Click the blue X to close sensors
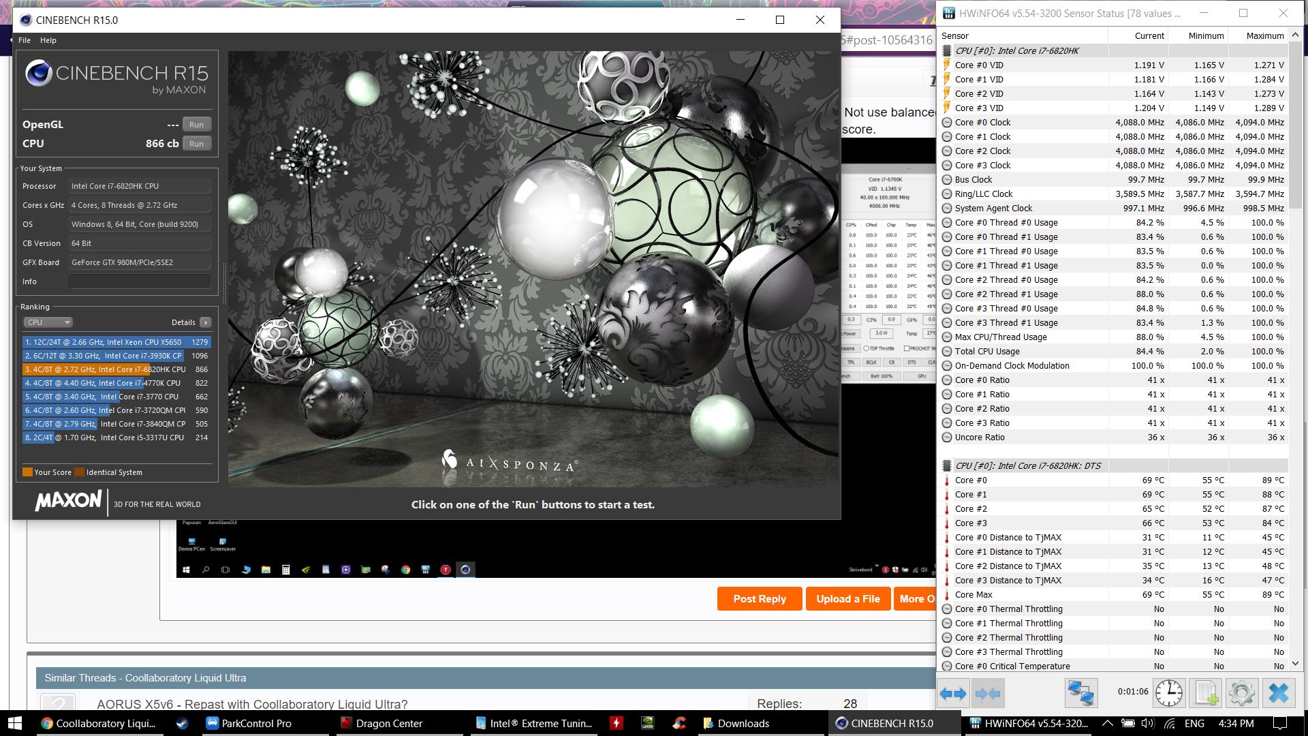This screenshot has height=736, width=1308. click(x=1279, y=694)
